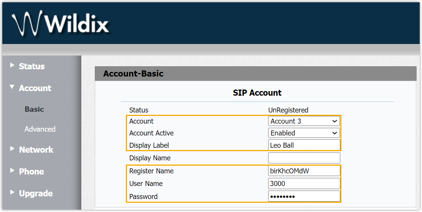The width and height of the screenshot is (422, 212).
Task: Collapse the Account section triangle
Action: point(12,88)
